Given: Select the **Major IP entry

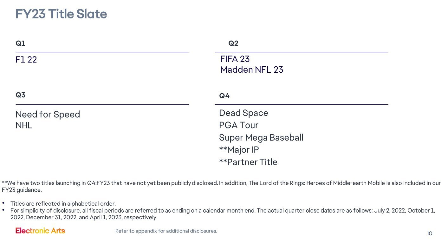Looking at the screenshot, I should [239, 150].
